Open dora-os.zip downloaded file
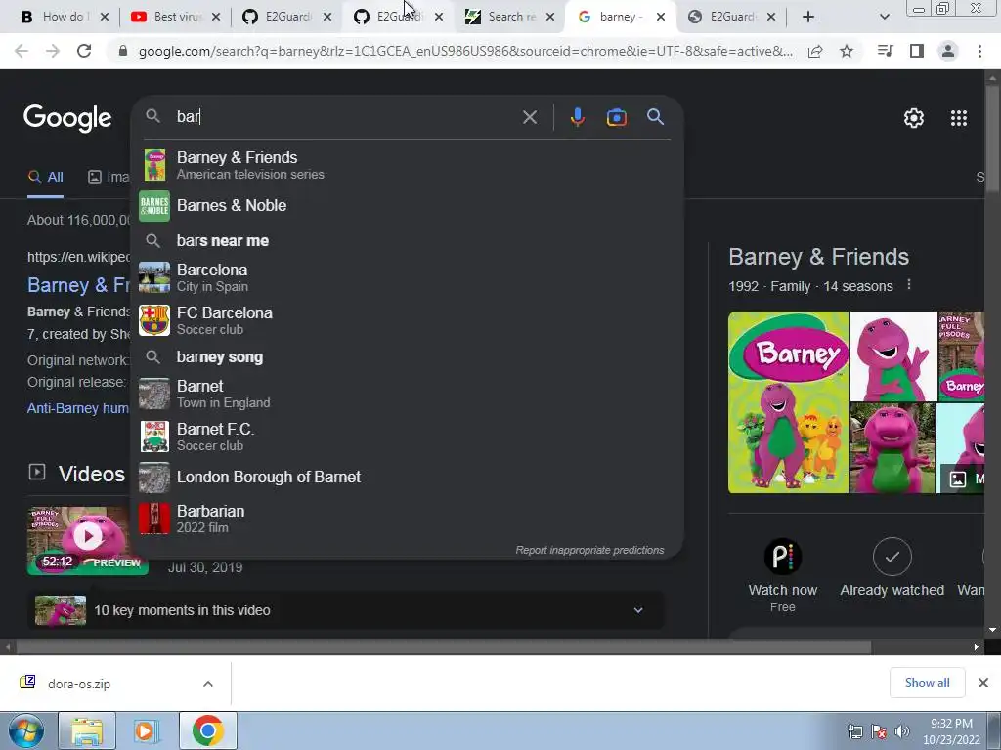Screen dimensions: 1001x750 pos(78,684)
